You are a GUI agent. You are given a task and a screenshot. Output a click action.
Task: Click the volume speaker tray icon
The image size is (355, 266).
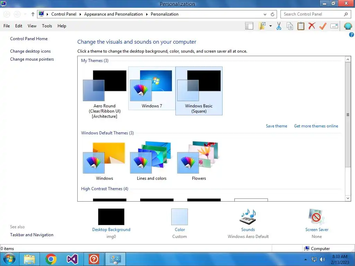click(x=322, y=259)
